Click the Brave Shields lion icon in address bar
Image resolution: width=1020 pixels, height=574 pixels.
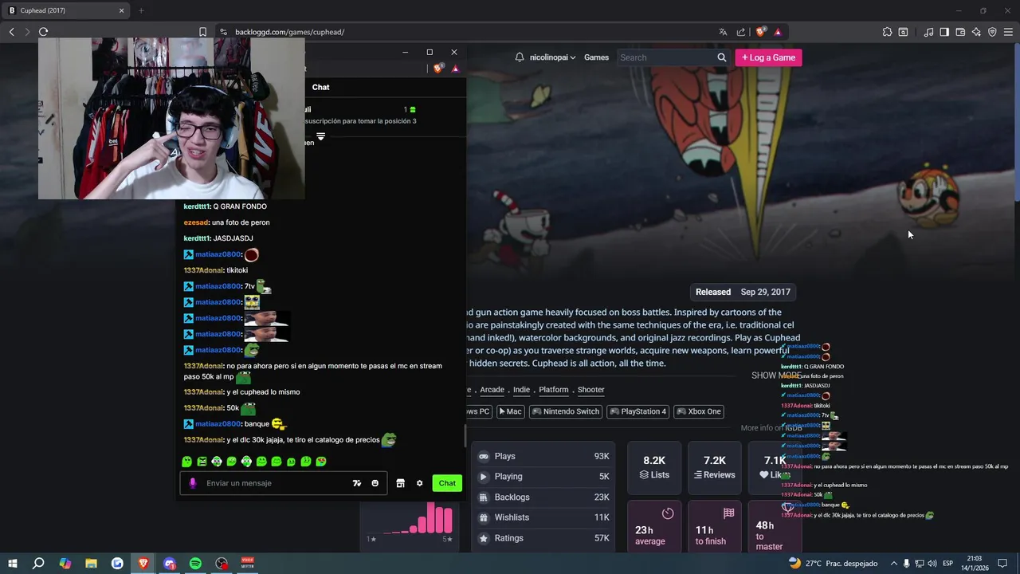point(761,32)
